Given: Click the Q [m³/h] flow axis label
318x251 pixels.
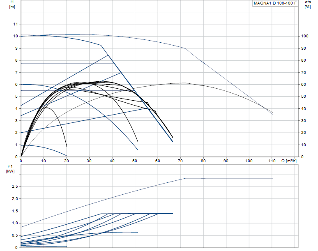Looking at the screenshot, I should [x=289, y=161].
